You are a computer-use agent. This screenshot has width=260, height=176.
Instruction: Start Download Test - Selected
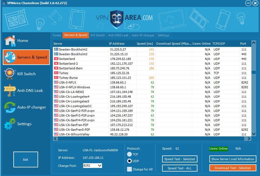point(233,168)
